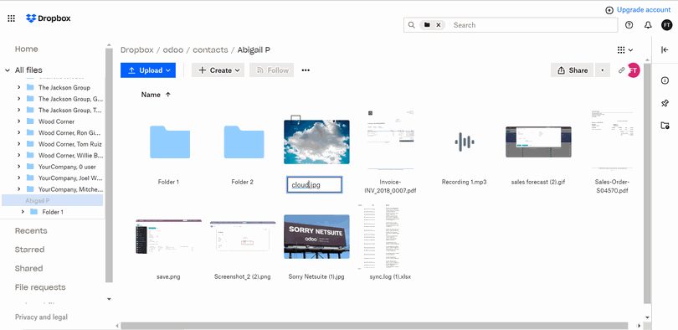
Task: Open the Upload dropdown button
Action: pos(148,70)
